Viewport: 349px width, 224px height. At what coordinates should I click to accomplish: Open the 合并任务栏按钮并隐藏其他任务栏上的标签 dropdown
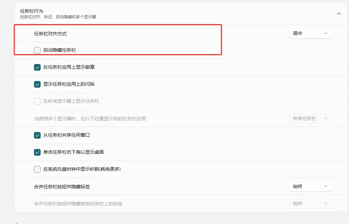[310, 203]
